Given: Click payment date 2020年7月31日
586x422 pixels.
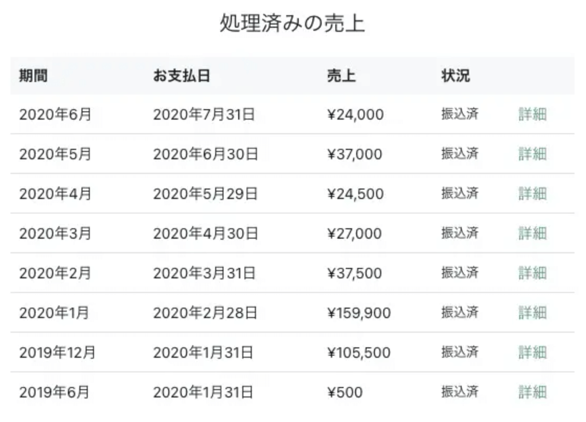Looking at the screenshot, I should 204,114.
